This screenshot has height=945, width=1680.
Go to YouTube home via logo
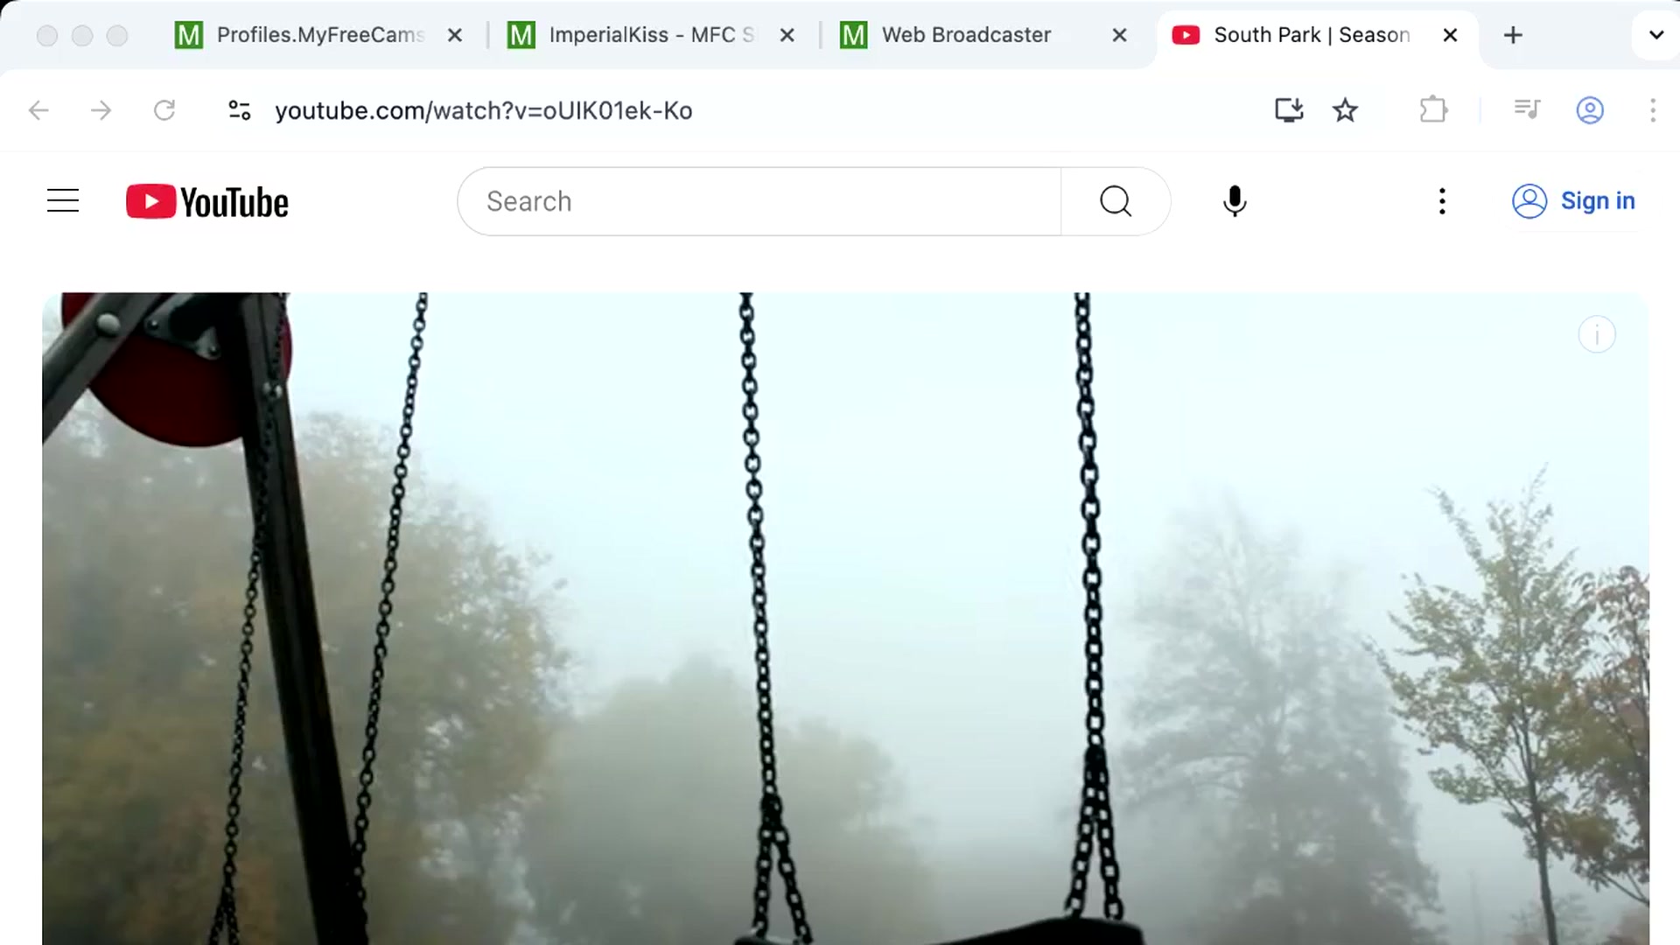point(207,201)
